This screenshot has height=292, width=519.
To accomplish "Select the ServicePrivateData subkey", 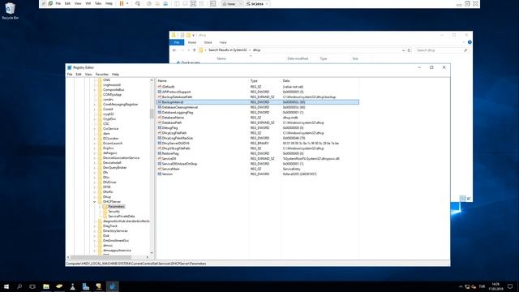I will tap(121, 217).
